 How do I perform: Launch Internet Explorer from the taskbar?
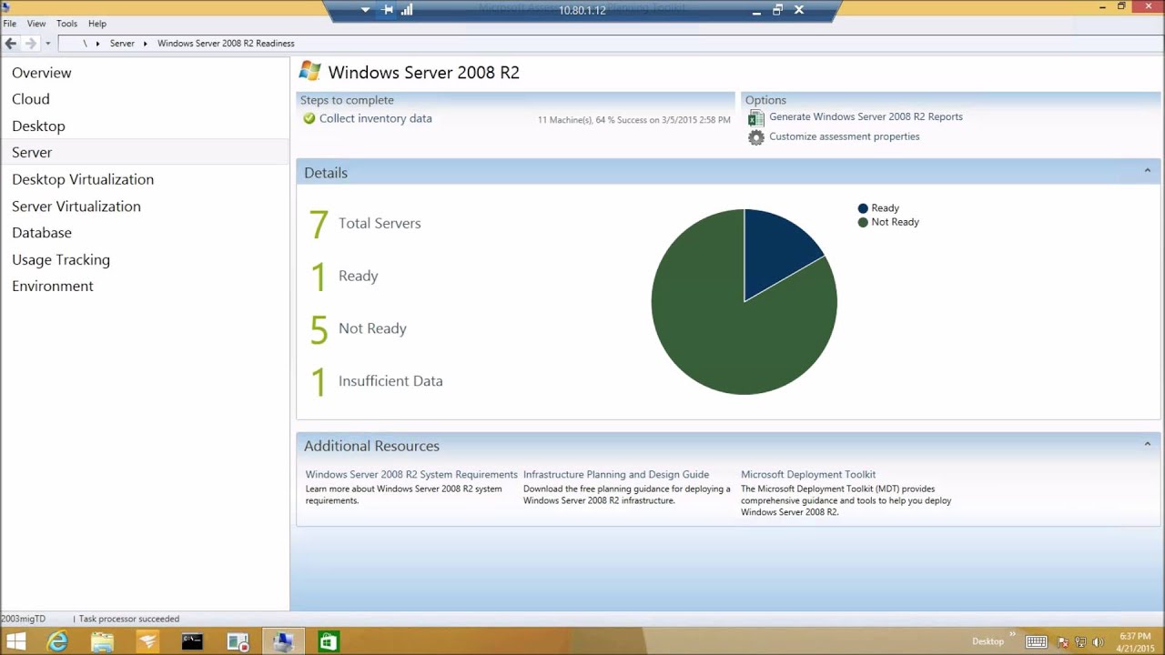point(57,642)
